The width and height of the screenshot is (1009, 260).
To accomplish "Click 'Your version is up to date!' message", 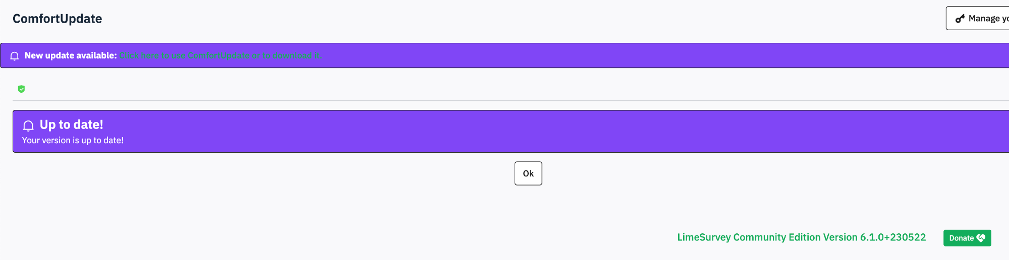I will click(x=73, y=141).
